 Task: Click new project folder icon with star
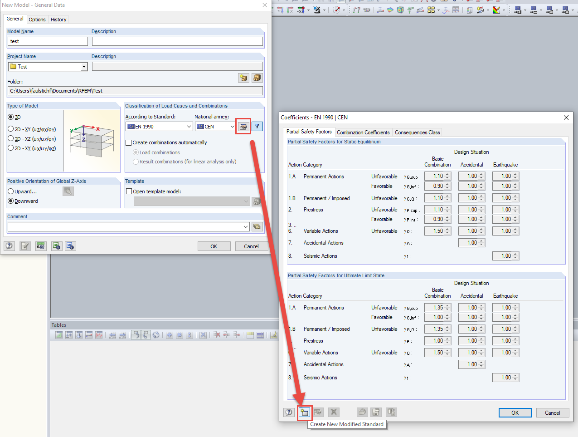click(244, 78)
